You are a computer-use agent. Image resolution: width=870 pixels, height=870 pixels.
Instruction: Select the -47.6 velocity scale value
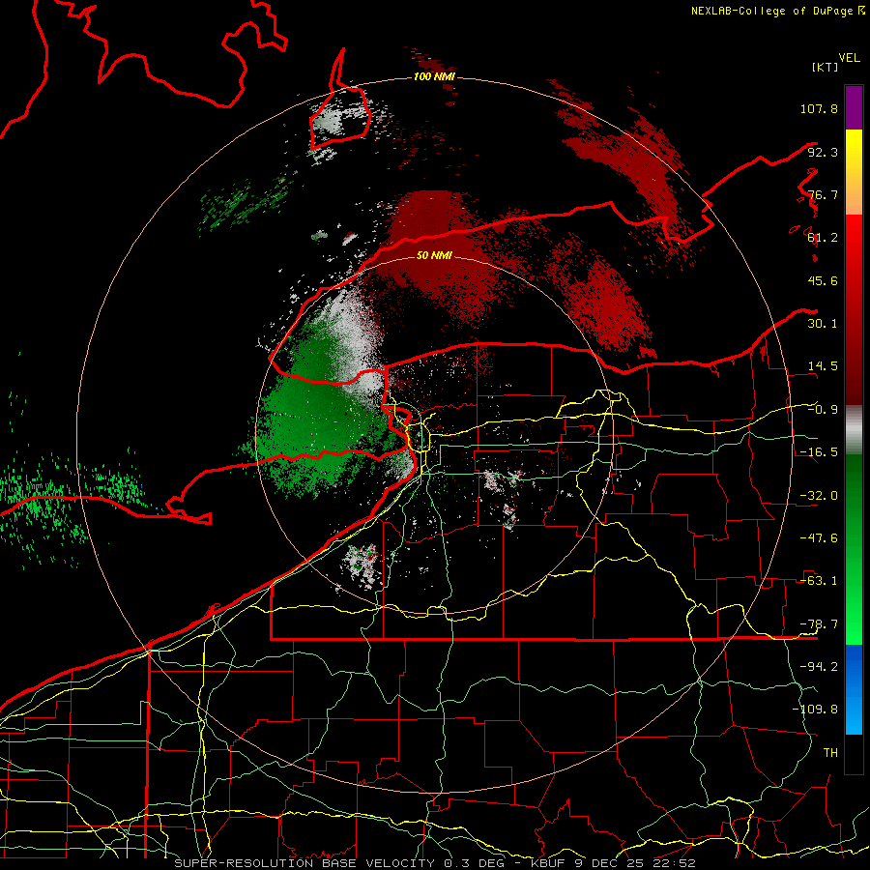tap(819, 538)
